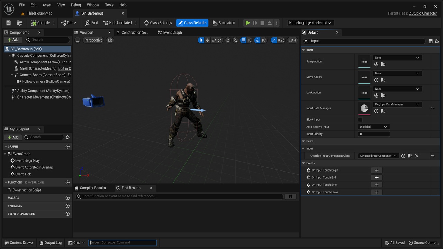Reset Input Data Manager to default
The width and height of the screenshot is (443, 249).
pyautogui.click(x=432, y=108)
